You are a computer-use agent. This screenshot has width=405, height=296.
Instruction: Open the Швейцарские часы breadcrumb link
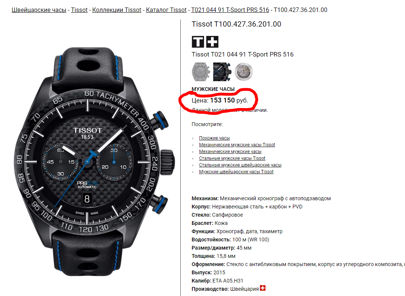pos(39,10)
